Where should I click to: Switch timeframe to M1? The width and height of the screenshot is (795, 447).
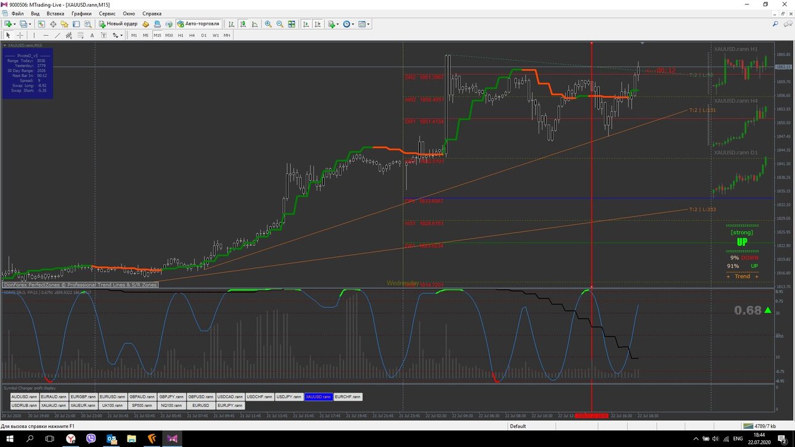click(x=134, y=35)
